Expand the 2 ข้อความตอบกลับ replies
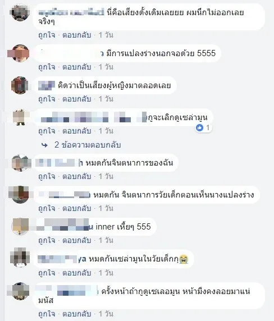The width and height of the screenshot is (274, 321). 88,145
